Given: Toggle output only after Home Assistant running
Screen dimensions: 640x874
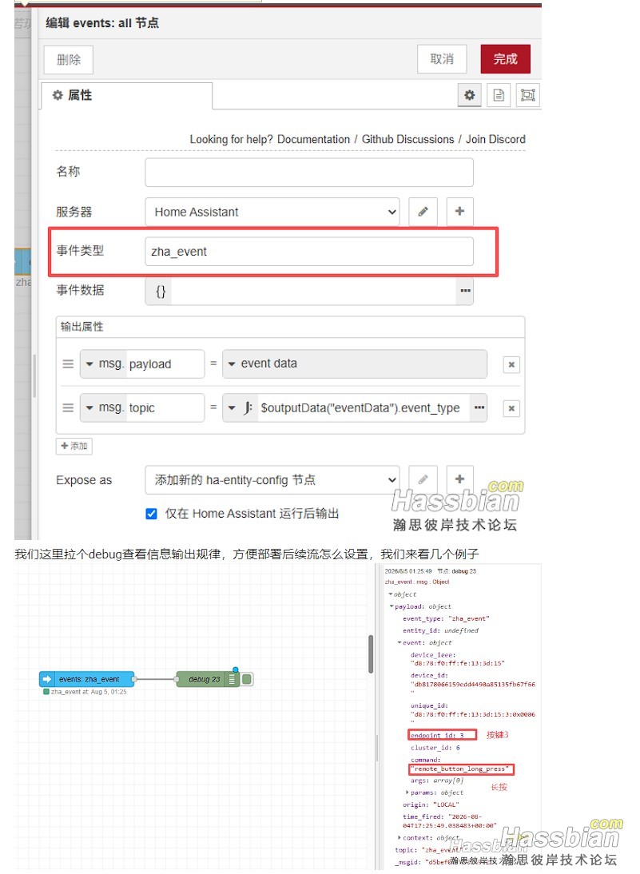Looking at the screenshot, I should [x=151, y=514].
